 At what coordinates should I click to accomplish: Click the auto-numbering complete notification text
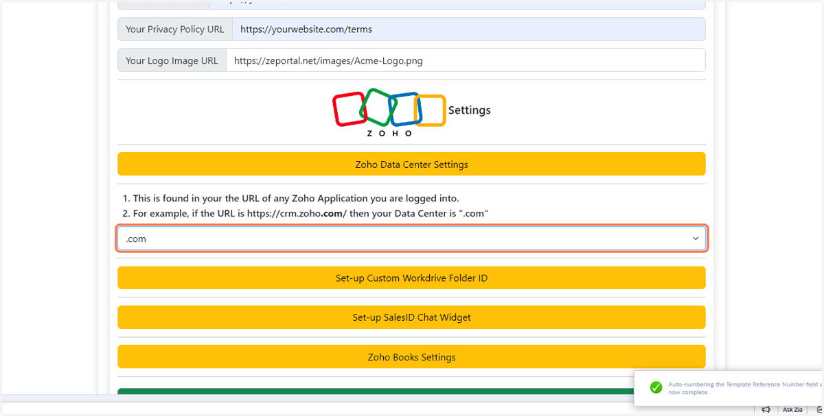[x=745, y=388]
